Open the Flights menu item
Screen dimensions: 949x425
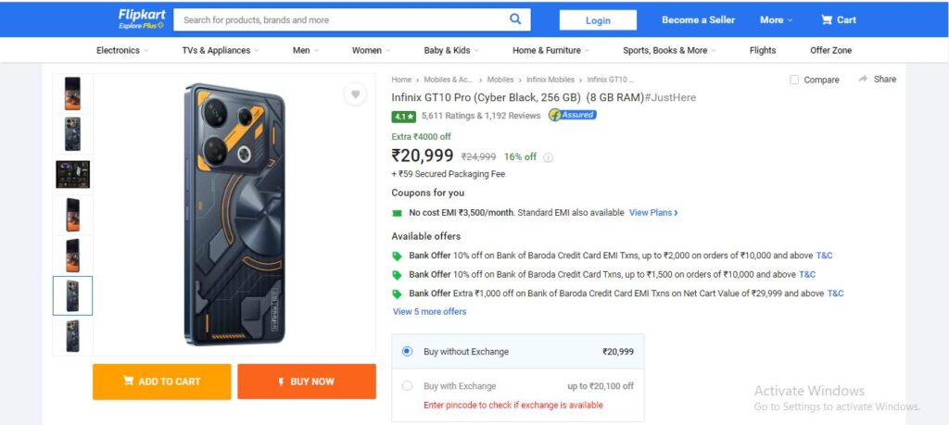click(763, 50)
